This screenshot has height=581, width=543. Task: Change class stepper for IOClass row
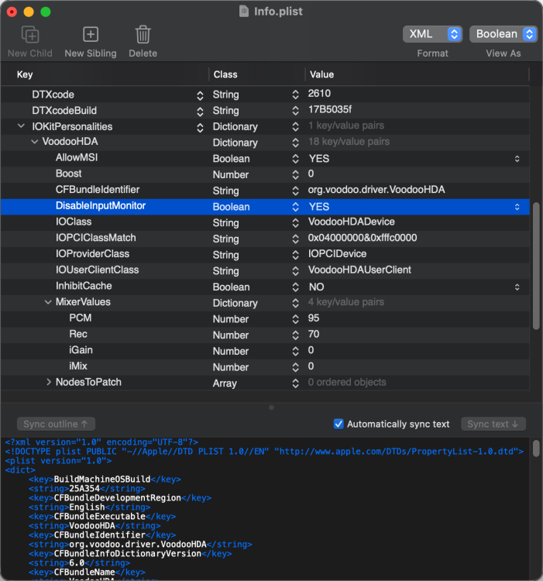coord(295,222)
